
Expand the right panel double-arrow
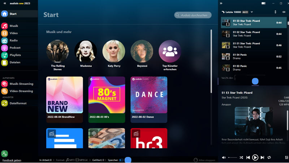click(221, 3)
